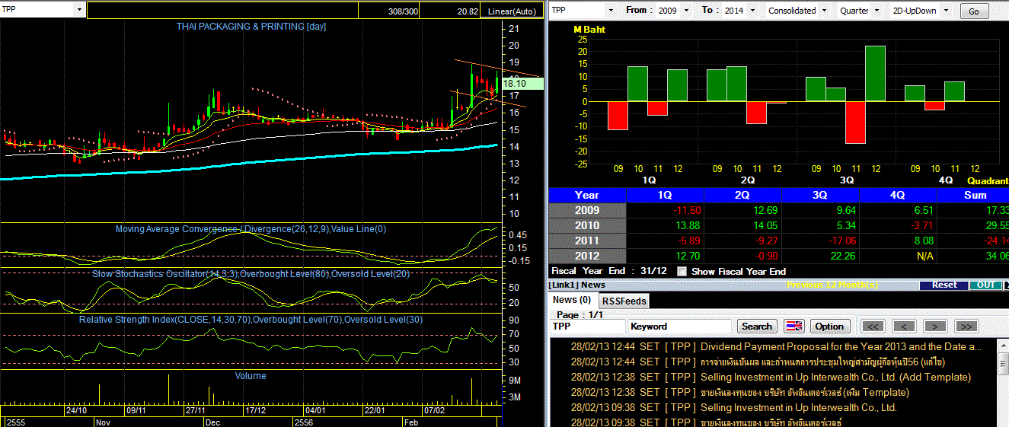Click the news Search button

pyautogui.click(x=756, y=327)
